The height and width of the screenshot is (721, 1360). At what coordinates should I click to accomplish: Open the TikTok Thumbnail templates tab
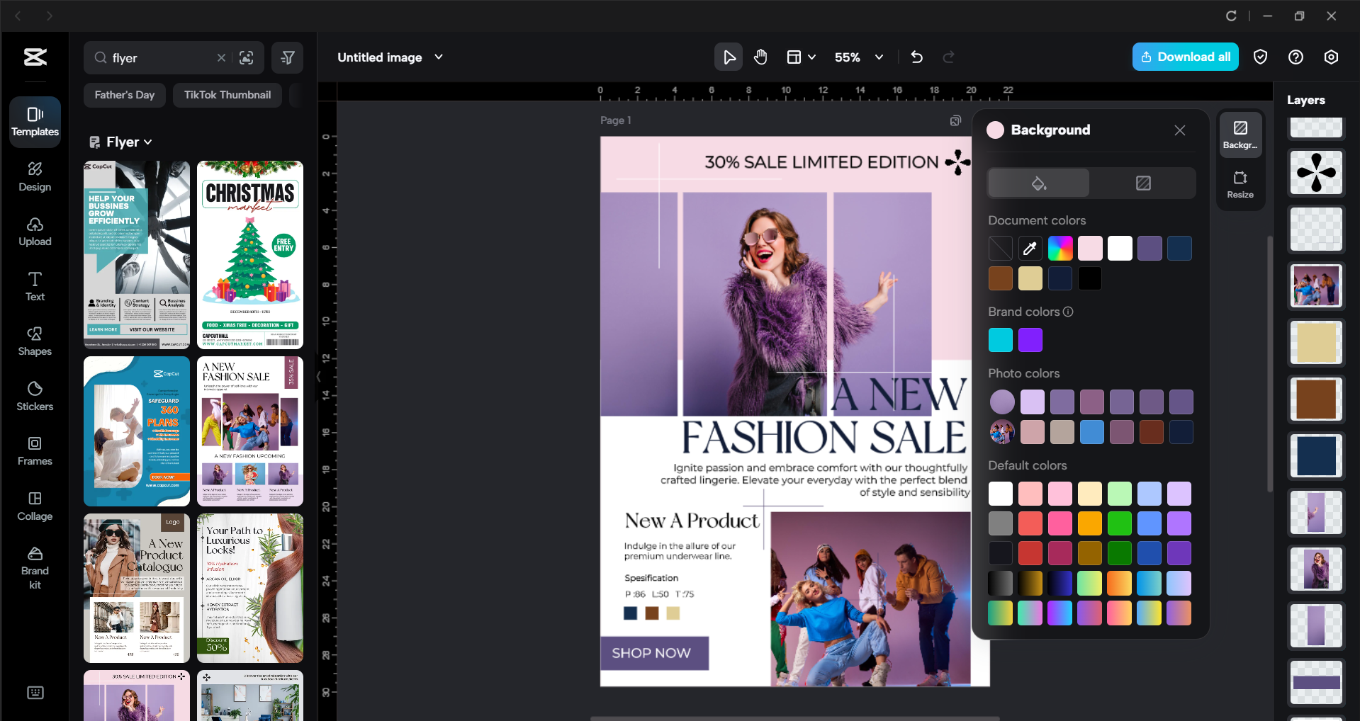(x=227, y=94)
